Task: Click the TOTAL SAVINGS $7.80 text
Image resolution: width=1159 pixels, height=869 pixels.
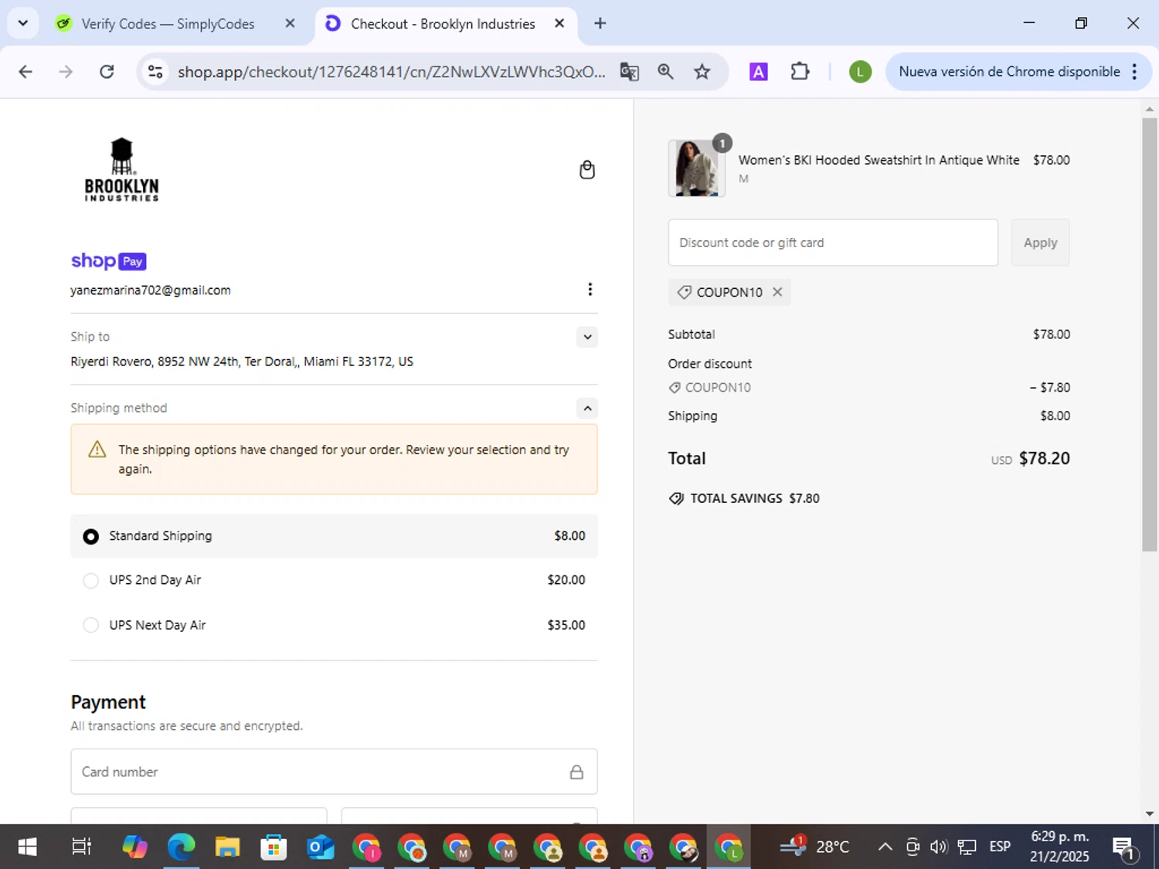Action: point(754,499)
